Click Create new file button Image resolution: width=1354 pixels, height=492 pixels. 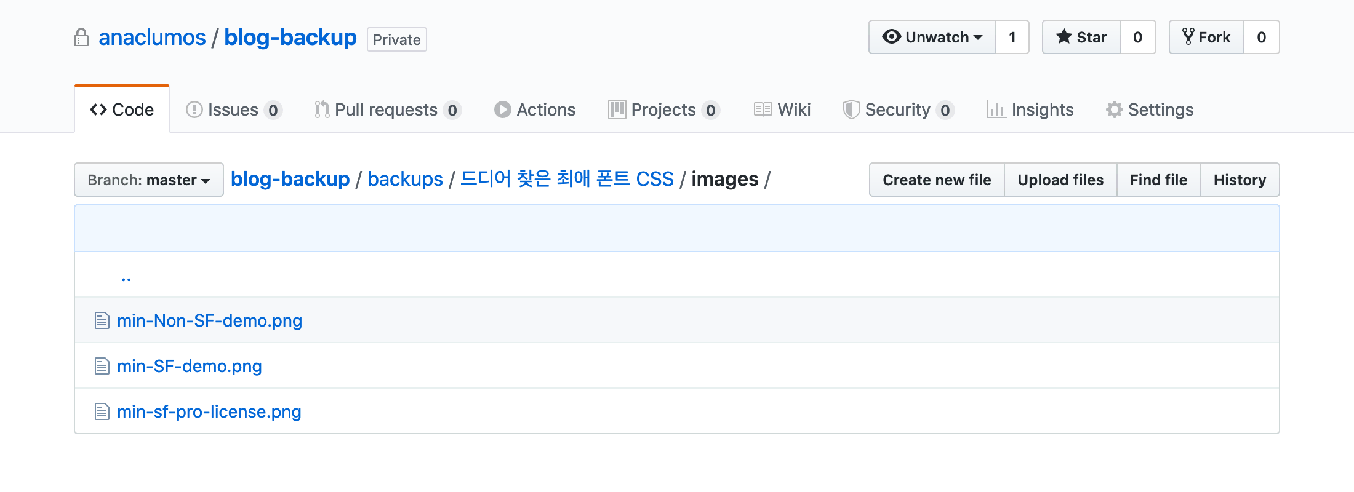pyautogui.click(x=937, y=180)
